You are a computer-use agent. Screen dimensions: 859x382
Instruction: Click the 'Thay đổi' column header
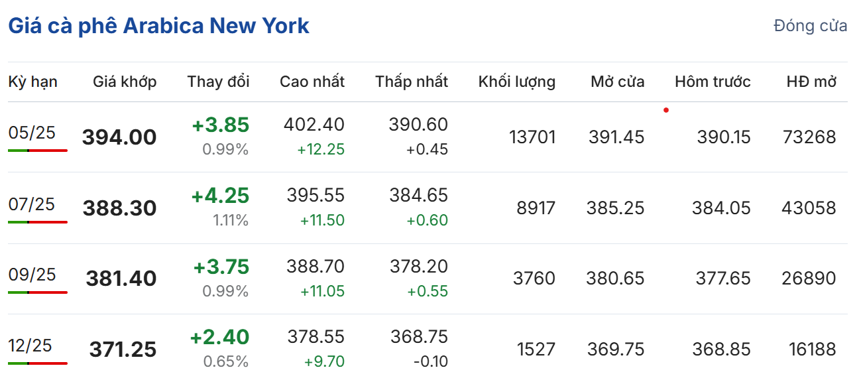click(x=218, y=82)
